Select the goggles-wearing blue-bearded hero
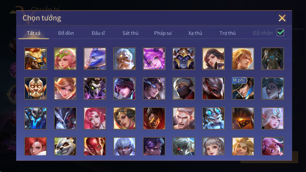 213,118
